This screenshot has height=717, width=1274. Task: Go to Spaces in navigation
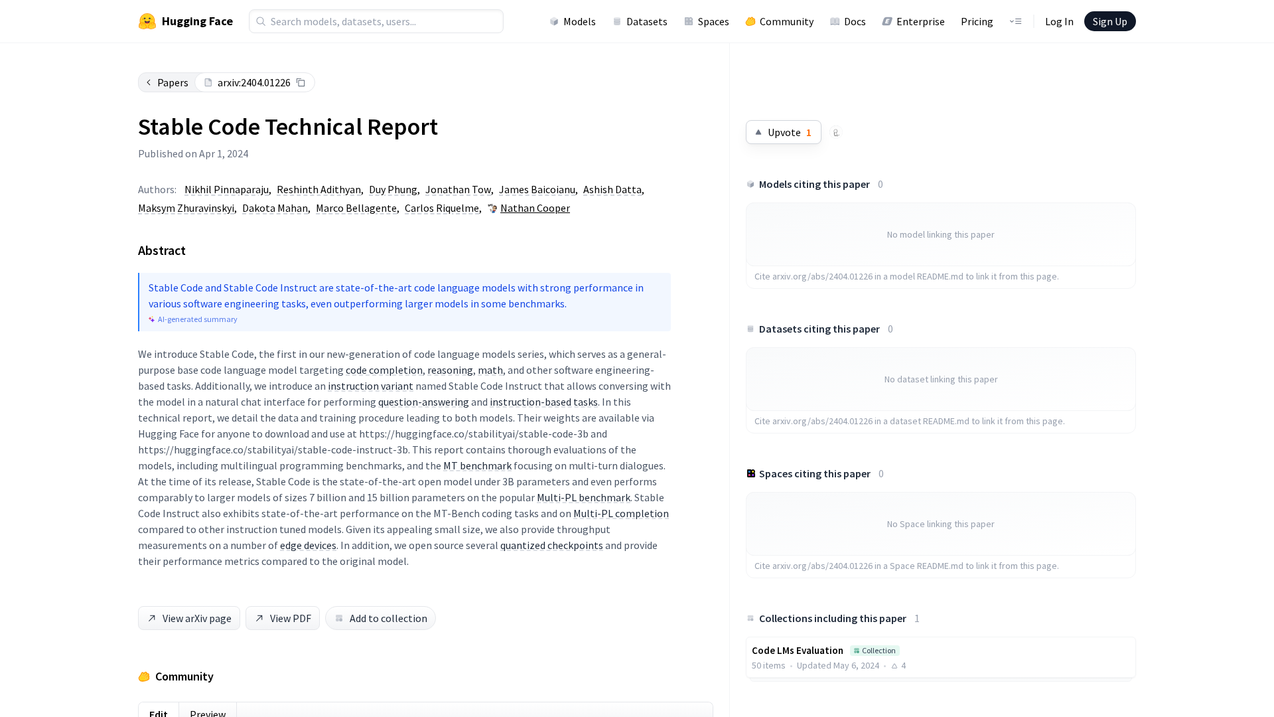[707, 21]
